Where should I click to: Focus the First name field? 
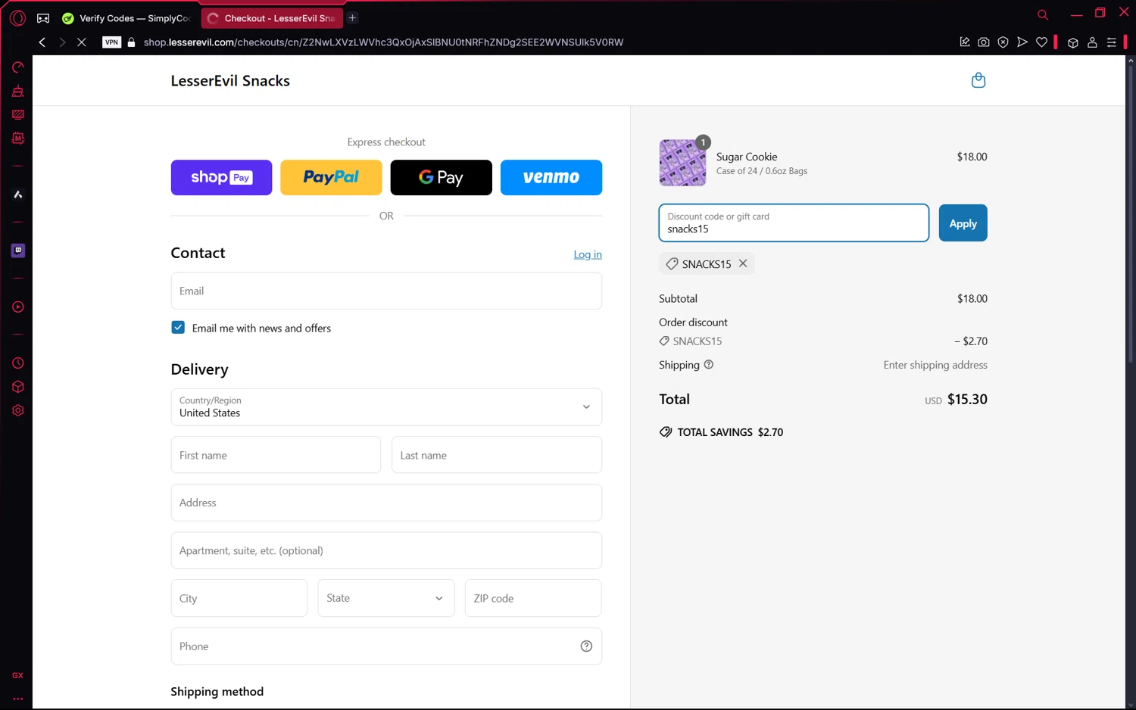(x=276, y=455)
